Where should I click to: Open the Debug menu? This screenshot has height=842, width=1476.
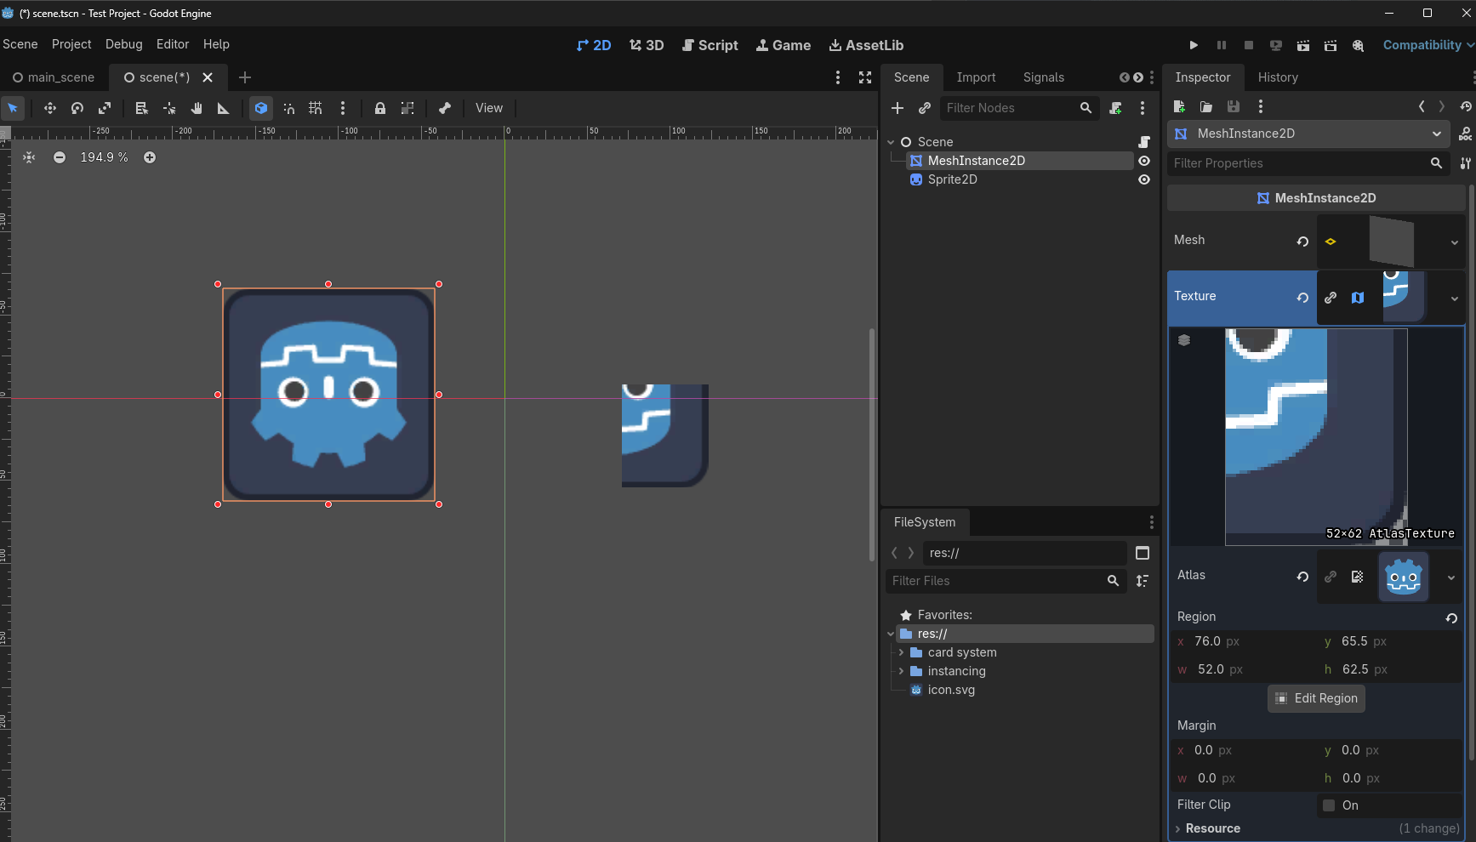coord(123,44)
